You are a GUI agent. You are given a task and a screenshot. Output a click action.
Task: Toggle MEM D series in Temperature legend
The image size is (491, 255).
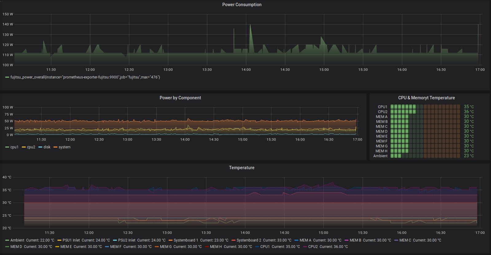click(16, 247)
